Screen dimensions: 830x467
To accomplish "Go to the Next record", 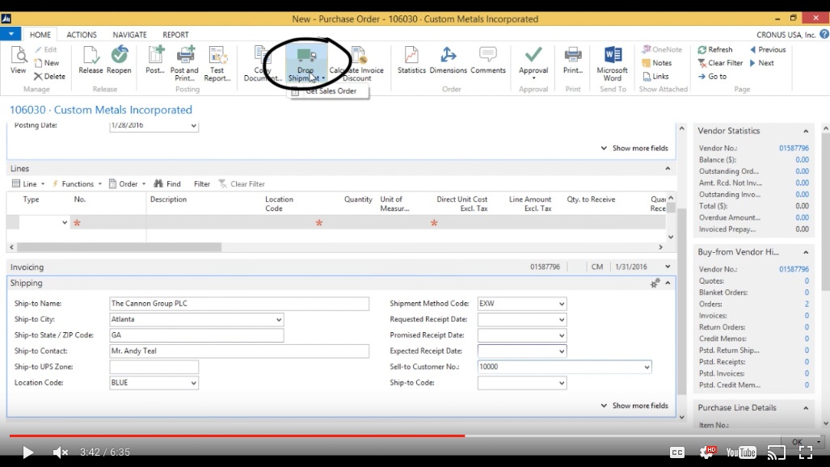I will tap(762, 63).
